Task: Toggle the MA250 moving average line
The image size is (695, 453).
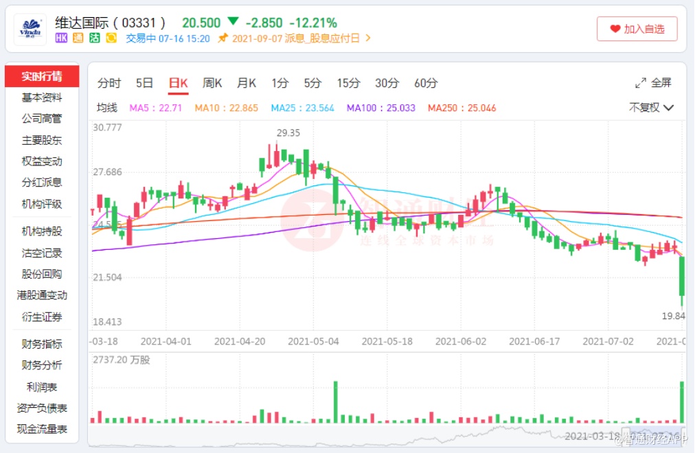Action: pyautogui.click(x=462, y=108)
